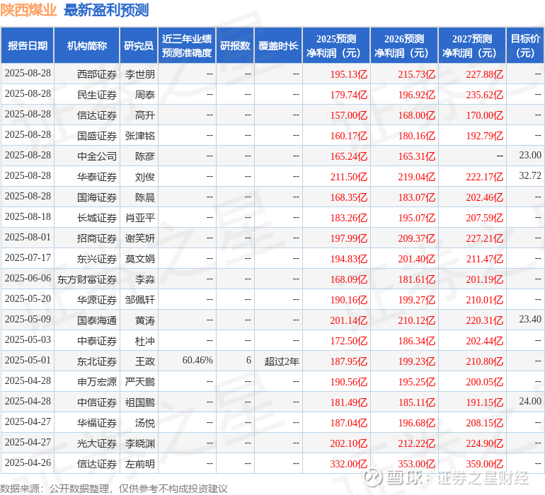Click the 359.00亿 forecast value
The image size is (545, 495).
pyautogui.click(x=485, y=464)
